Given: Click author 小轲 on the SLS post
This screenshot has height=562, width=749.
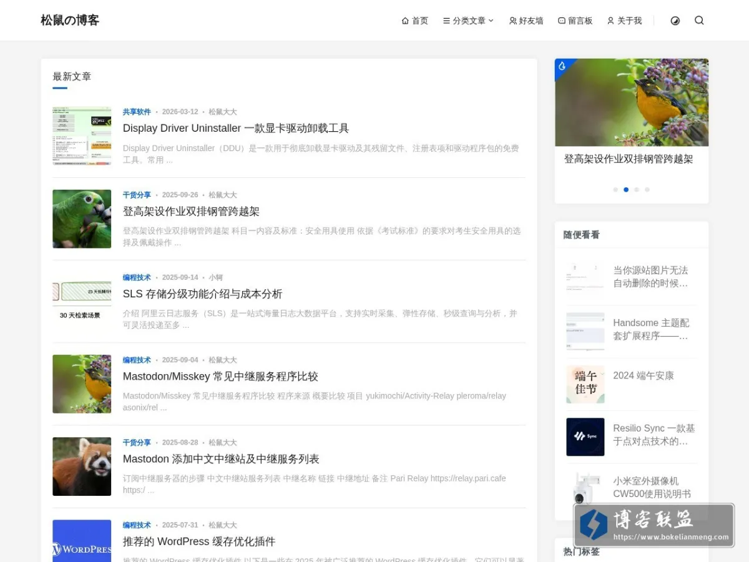Looking at the screenshot, I should click(215, 277).
